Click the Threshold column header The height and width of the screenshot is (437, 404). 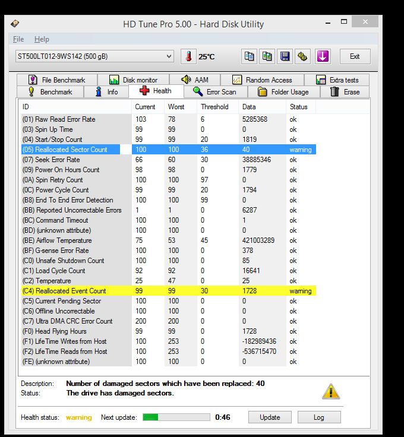pos(218,107)
